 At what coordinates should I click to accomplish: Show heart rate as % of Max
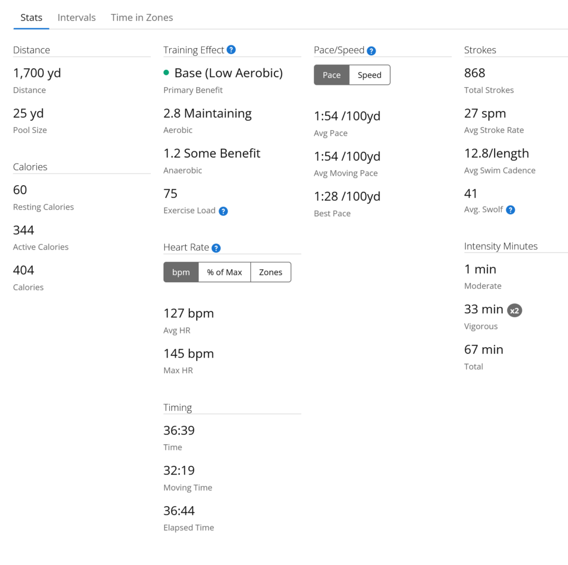point(225,272)
